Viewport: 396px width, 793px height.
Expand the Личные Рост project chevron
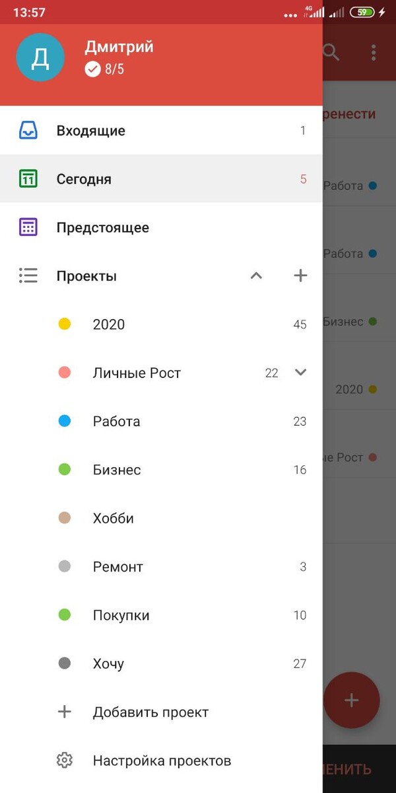point(300,372)
